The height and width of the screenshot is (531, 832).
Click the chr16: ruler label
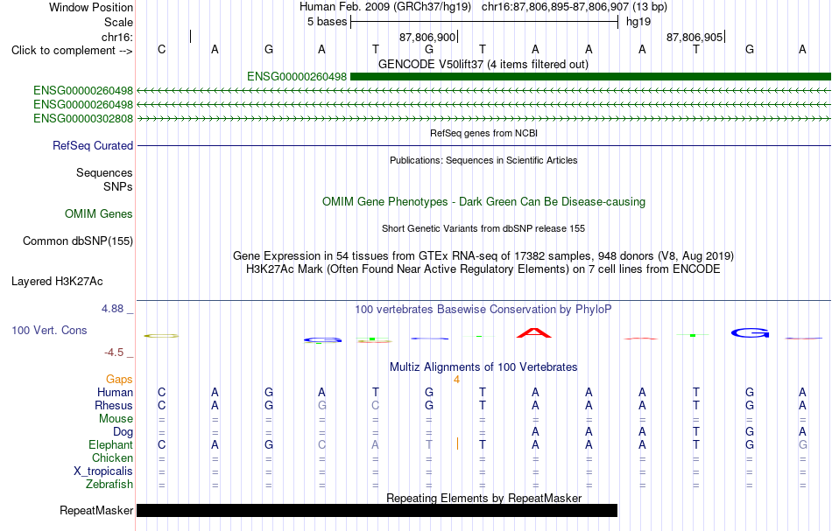pos(117,37)
